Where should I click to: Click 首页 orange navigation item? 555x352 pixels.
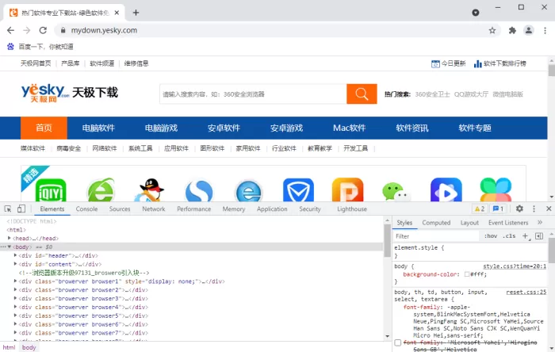point(44,128)
